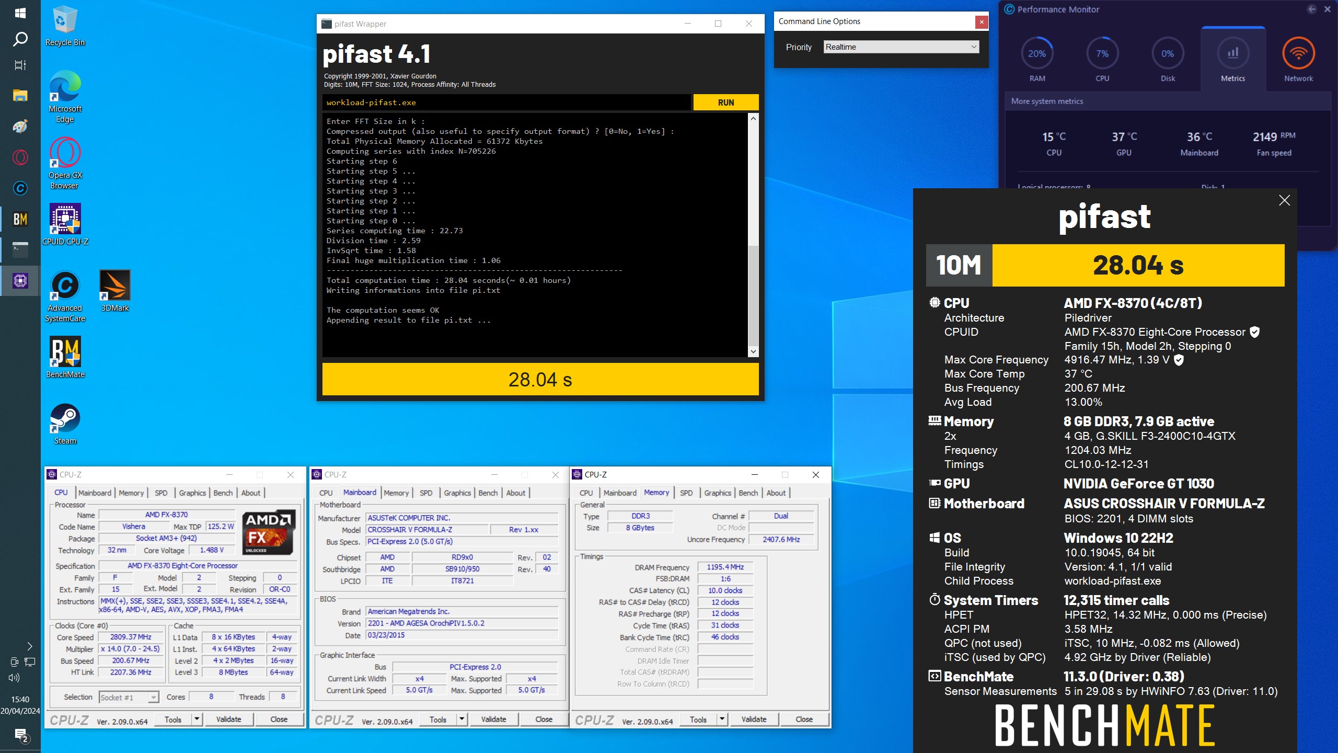Click the AMD FX processor logo
1338x753 pixels.
[269, 532]
